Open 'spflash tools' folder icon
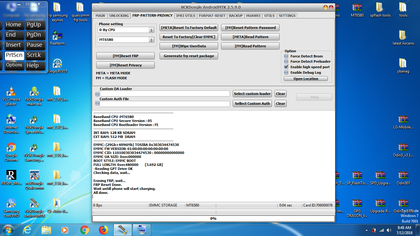 click(380, 10)
